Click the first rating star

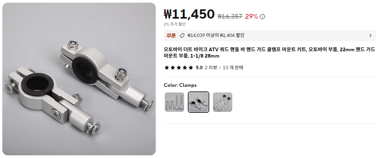(166, 68)
